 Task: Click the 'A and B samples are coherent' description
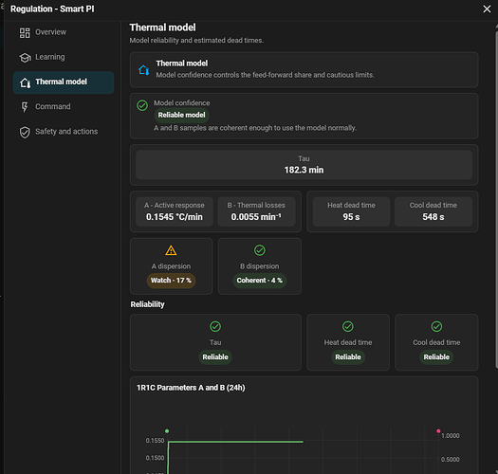coord(255,128)
